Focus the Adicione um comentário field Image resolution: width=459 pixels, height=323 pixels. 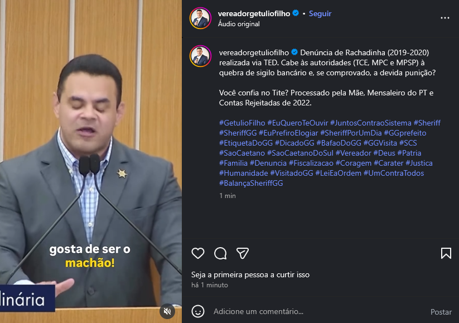[317, 311]
